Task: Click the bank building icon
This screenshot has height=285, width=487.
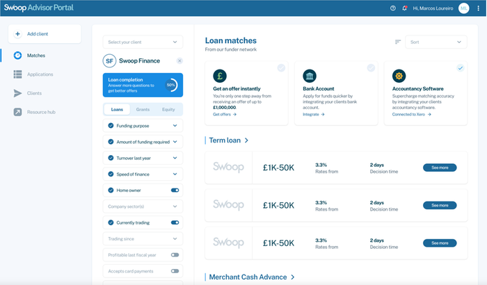Action: (x=310, y=76)
